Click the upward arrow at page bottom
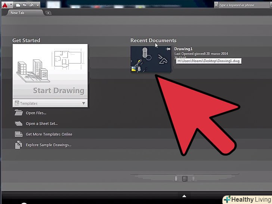 [184, 196]
